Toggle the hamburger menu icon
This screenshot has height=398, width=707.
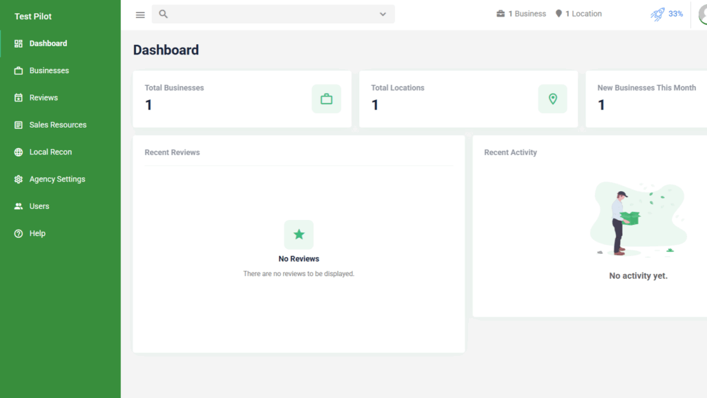[140, 15]
